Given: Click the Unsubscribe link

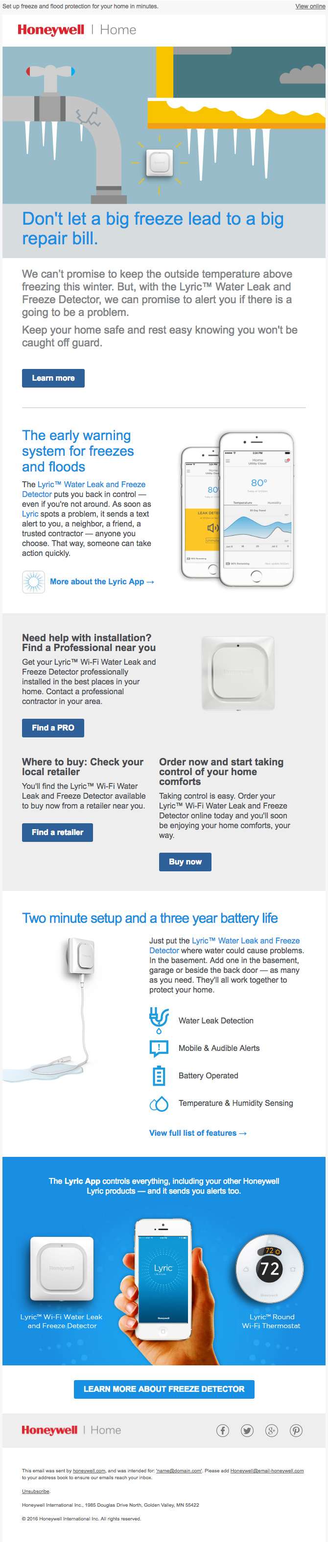Looking at the screenshot, I should click(36, 1491).
